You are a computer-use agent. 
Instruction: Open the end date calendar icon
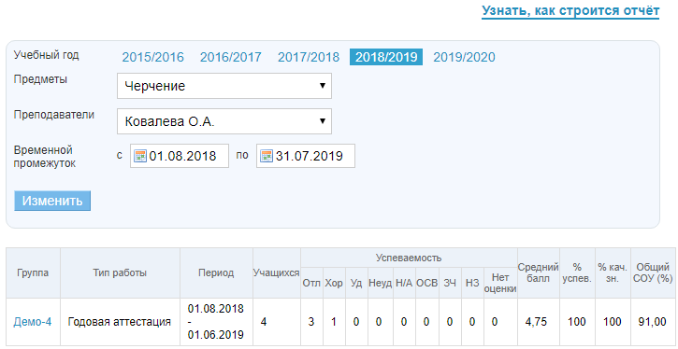click(267, 156)
